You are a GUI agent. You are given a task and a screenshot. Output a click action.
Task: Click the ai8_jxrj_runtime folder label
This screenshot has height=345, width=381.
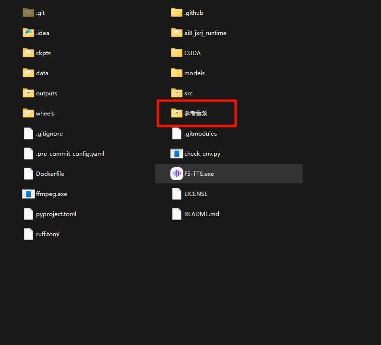[205, 33]
